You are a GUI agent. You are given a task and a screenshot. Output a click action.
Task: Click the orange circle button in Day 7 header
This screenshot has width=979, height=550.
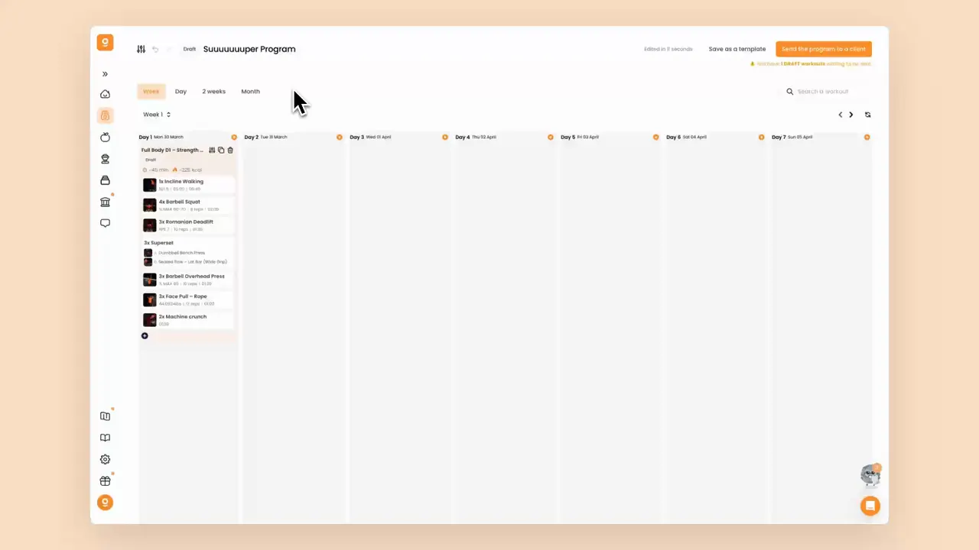click(x=867, y=137)
